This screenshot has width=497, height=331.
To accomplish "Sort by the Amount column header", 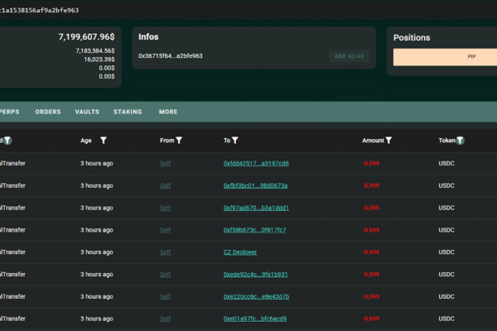I will (373, 141).
